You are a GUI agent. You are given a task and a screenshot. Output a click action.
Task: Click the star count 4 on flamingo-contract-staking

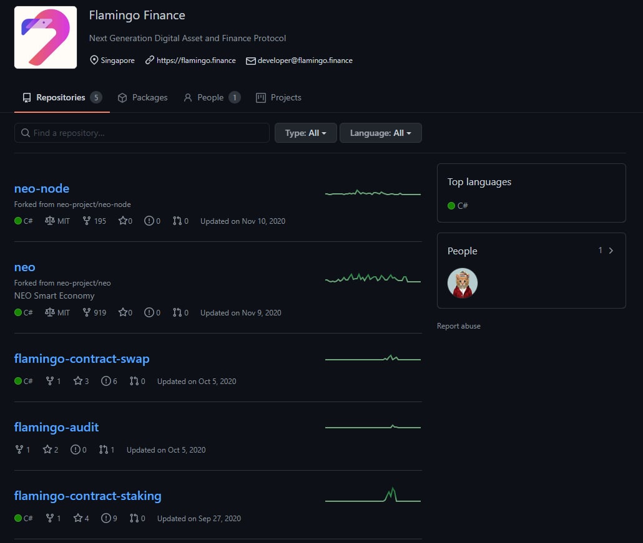pos(87,519)
